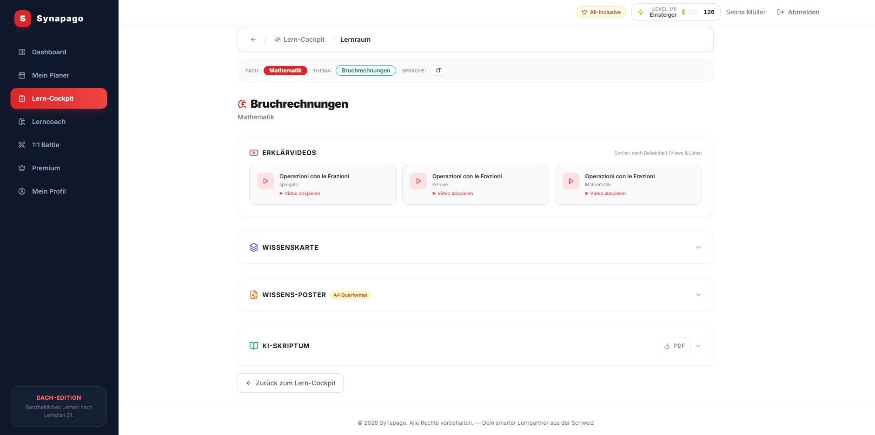Open the Premium sidebar item
Viewport: 875px width, 435px height.
click(x=59, y=168)
